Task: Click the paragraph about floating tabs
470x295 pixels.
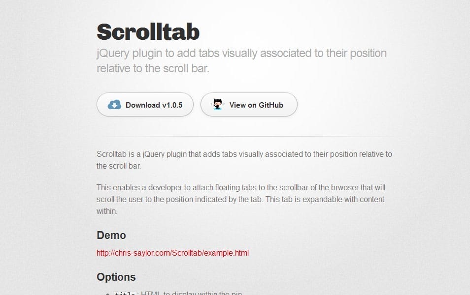Action: [241, 199]
